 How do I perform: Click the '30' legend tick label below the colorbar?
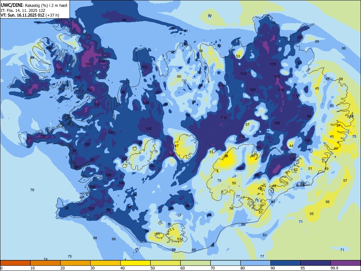(x=92, y=268)
